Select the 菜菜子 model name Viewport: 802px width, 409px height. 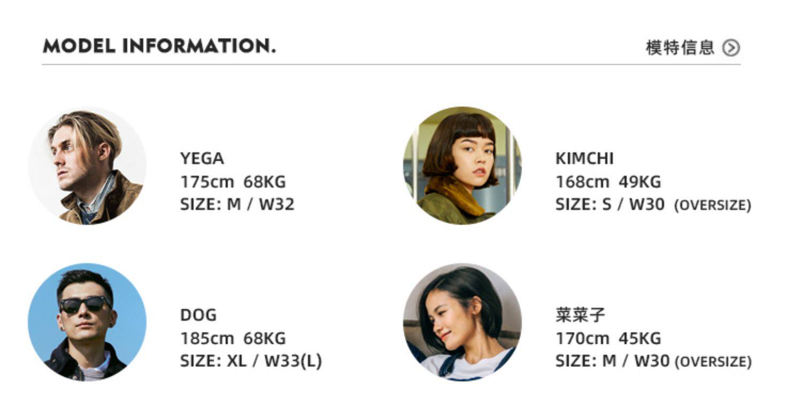[x=580, y=315]
